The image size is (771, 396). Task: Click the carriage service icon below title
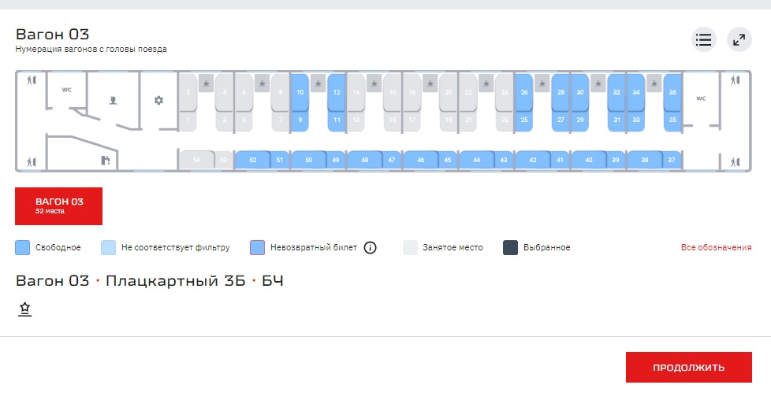click(x=24, y=310)
